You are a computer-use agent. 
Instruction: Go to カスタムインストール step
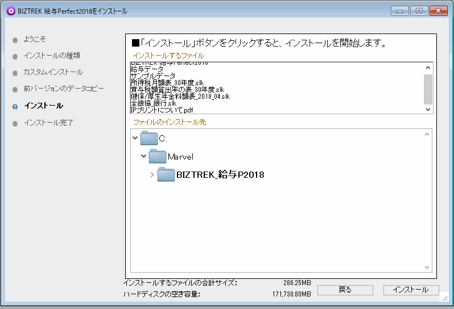point(53,72)
